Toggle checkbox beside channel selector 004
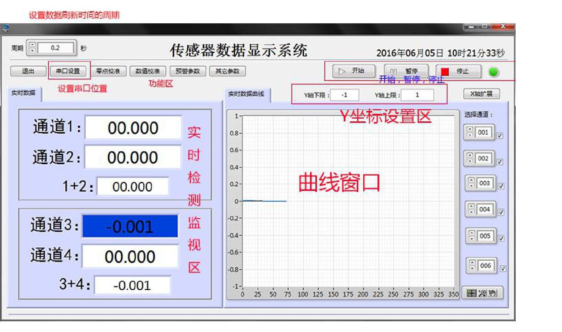This screenshot has width=562, height=332. (501, 212)
